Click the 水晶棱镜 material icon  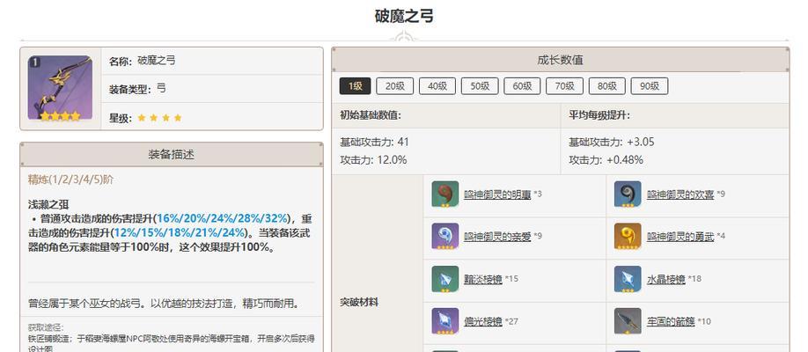pyautogui.click(x=628, y=279)
